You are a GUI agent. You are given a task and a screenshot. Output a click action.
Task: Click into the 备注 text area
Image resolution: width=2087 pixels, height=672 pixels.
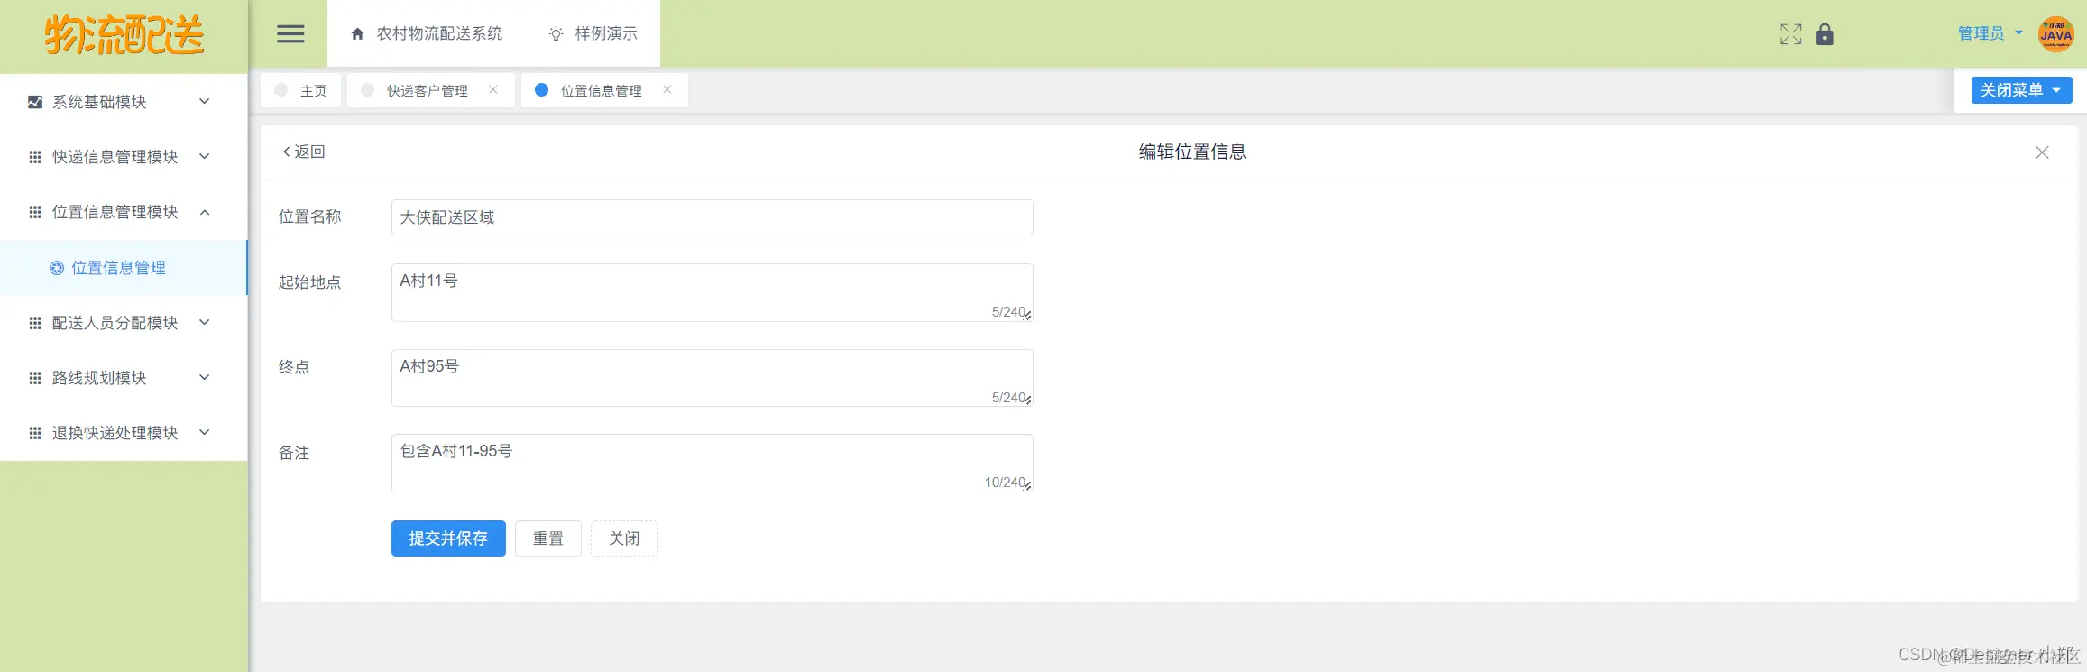point(712,463)
